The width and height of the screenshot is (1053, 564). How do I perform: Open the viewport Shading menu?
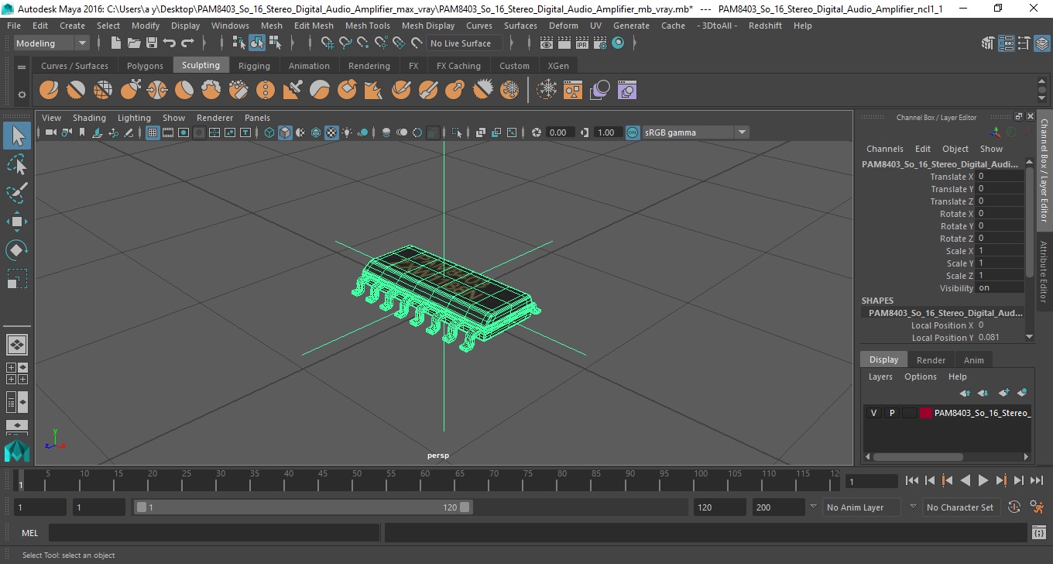coord(89,118)
